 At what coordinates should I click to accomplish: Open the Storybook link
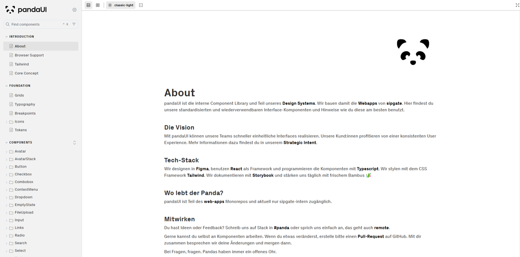click(263, 176)
